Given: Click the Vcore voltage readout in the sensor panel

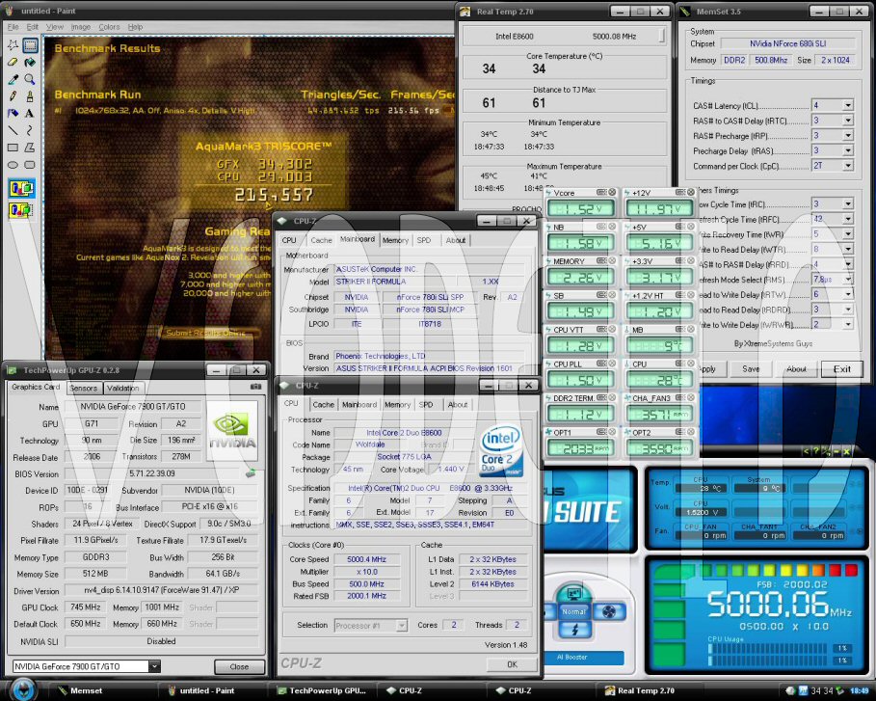Looking at the screenshot, I should [581, 208].
